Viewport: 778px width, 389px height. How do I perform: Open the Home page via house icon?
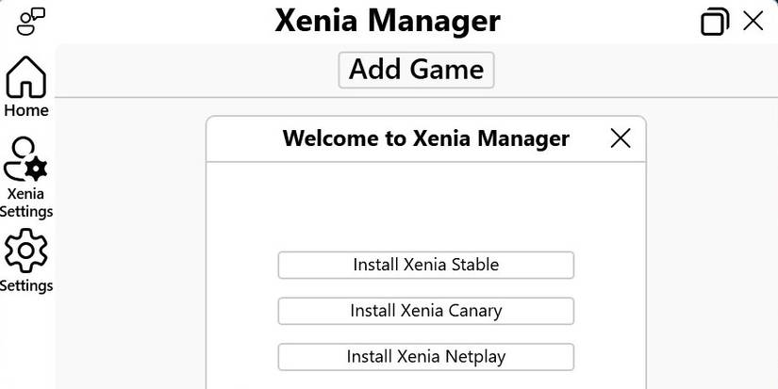pyautogui.click(x=26, y=77)
